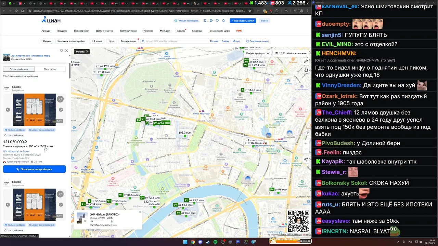Open Квартиру в новостройке type dropdown
Viewport: 438px width, 246px height.
pyautogui.click(x=71, y=41)
